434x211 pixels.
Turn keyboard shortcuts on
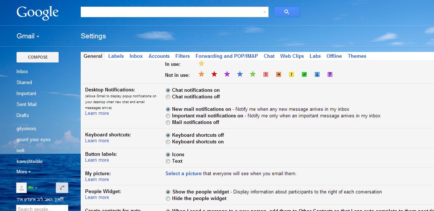168,142
